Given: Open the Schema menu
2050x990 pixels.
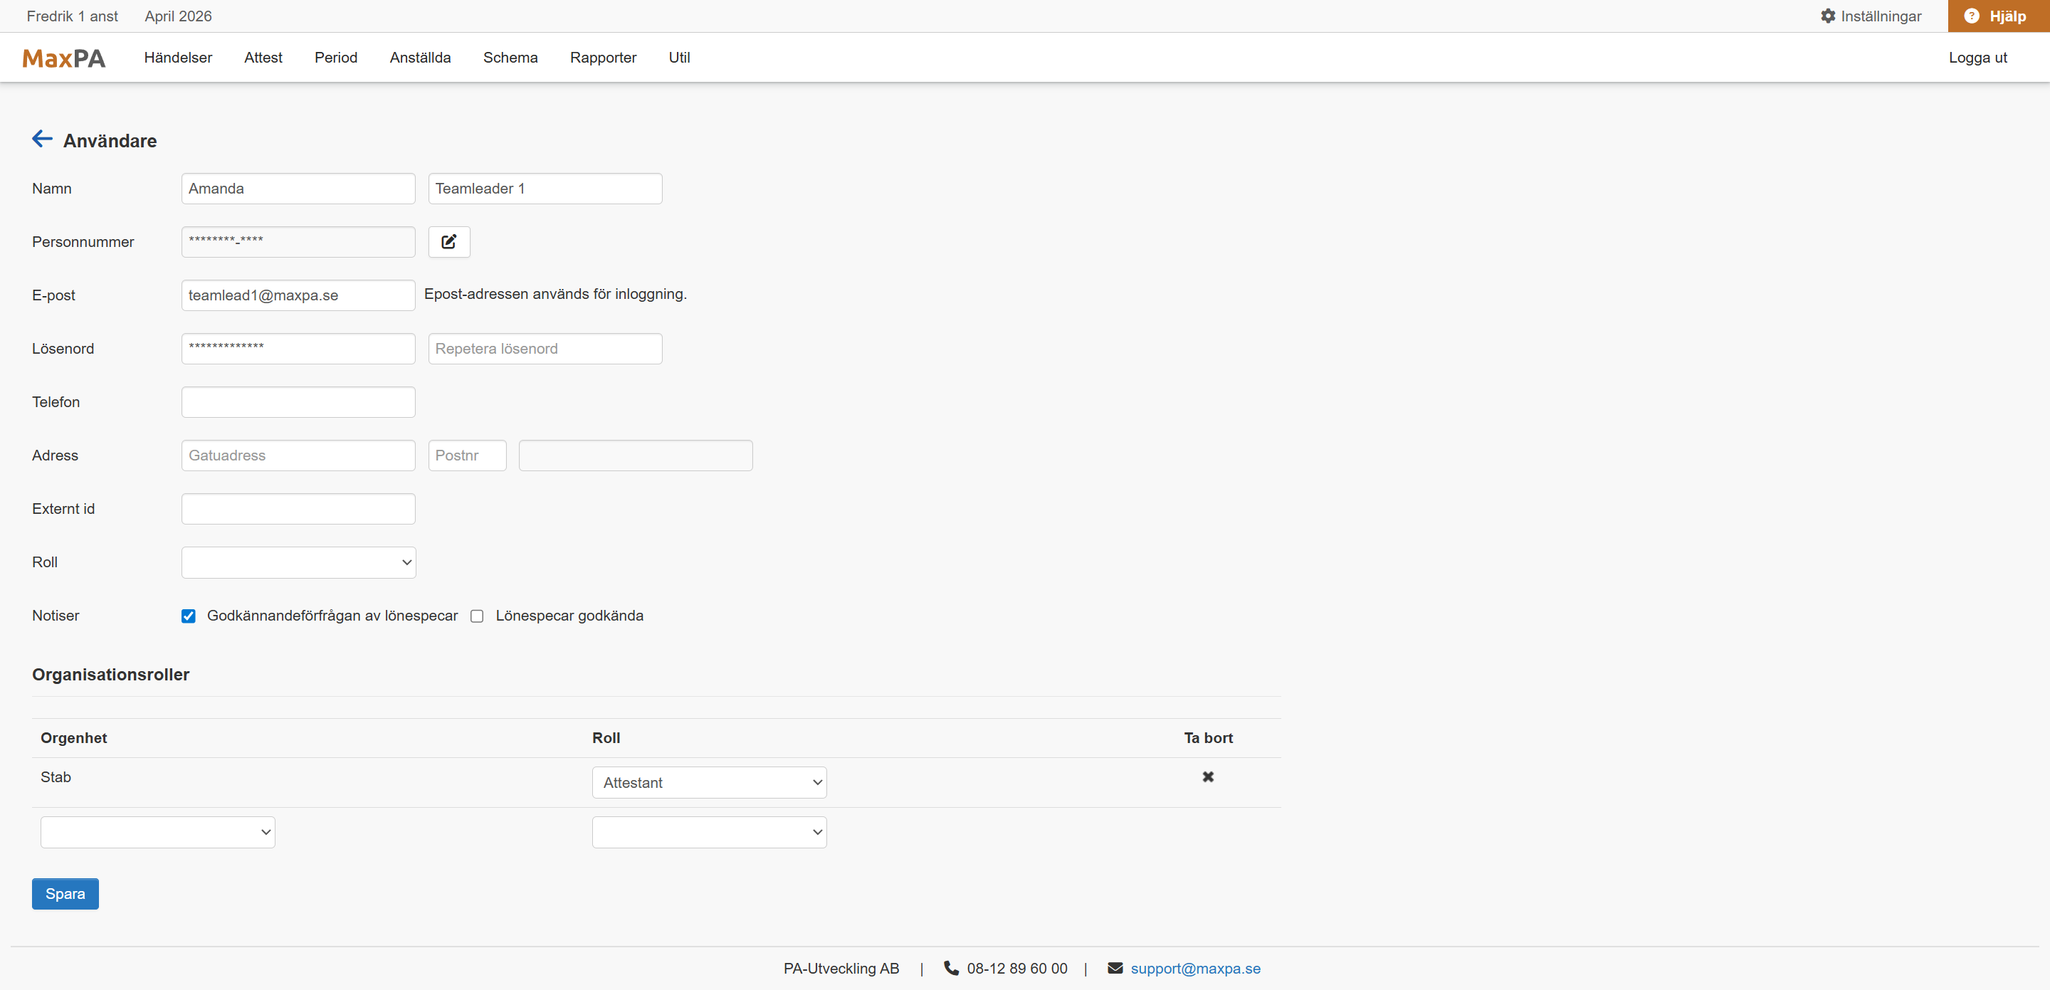Looking at the screenshot, I should (510, 58).
